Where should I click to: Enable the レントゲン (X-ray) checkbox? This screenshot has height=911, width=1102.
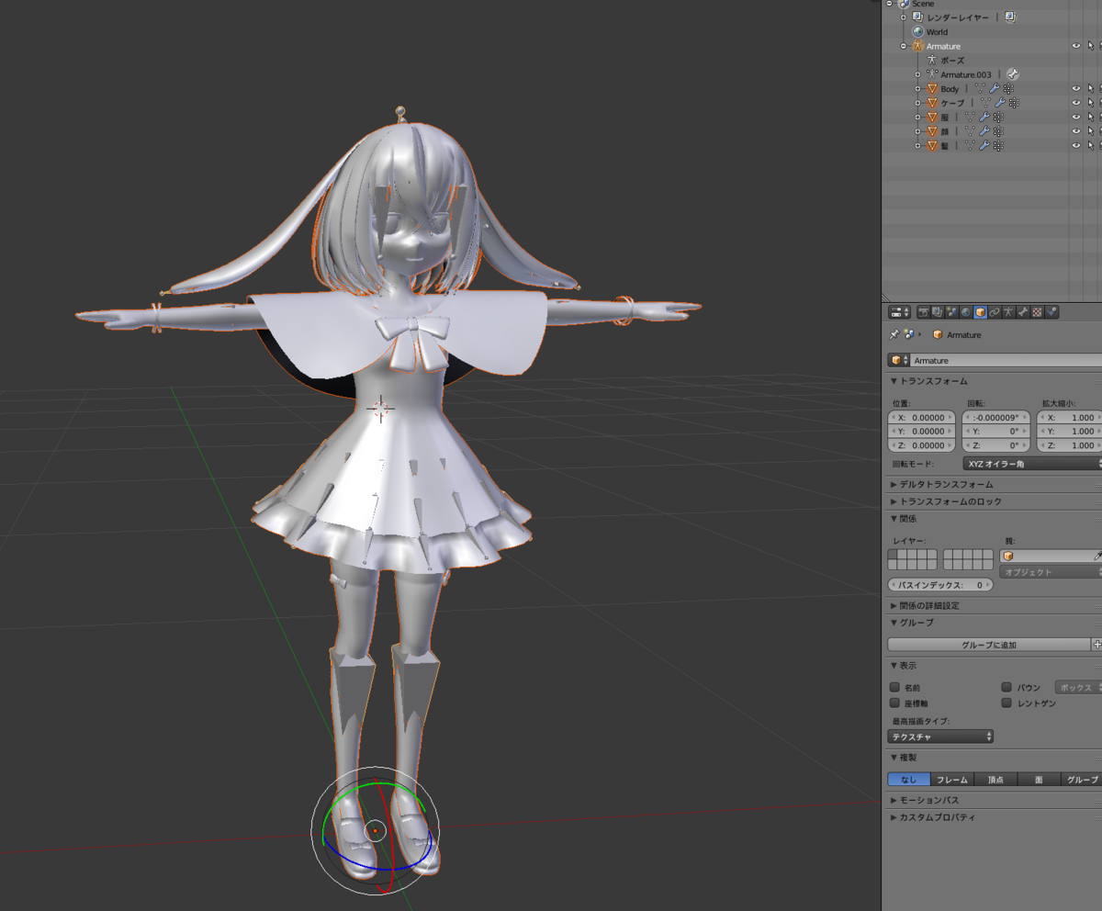tap(1006, 703)
